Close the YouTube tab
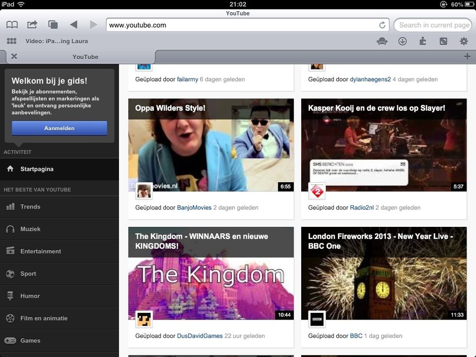 (x=14, y=56)
